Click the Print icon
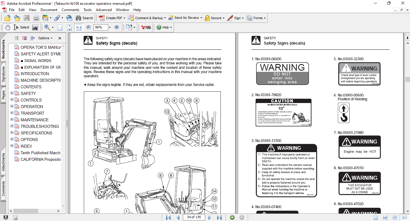This screenshot has height=221, width=410. (36, 18)
